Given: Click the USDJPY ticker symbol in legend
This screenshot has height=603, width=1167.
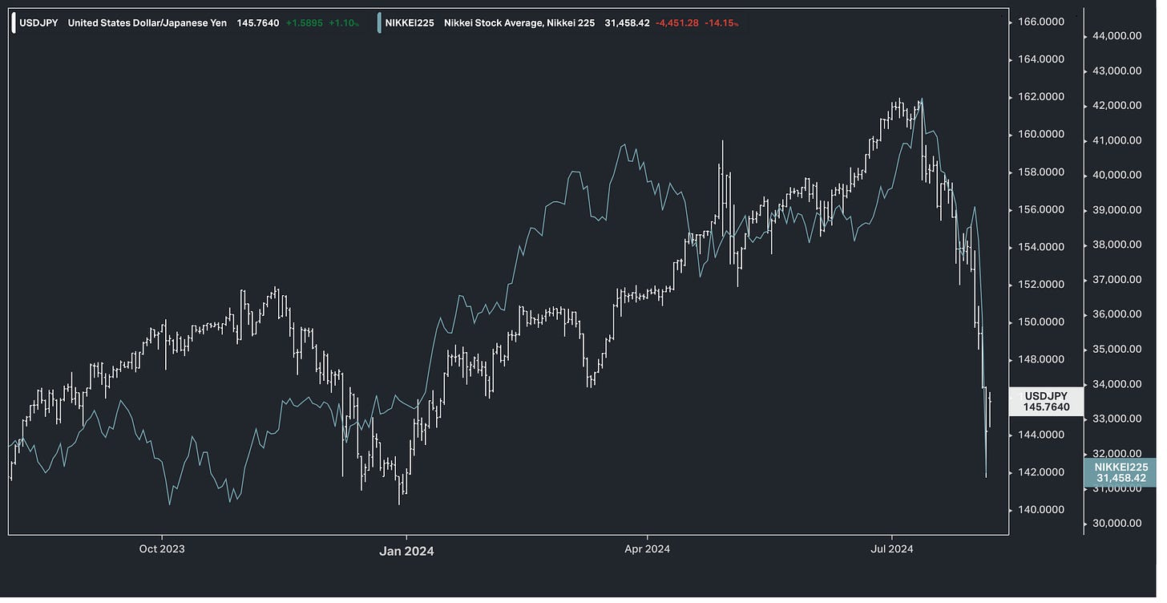Looking at the screenshot, I should (x=38, y=23).
